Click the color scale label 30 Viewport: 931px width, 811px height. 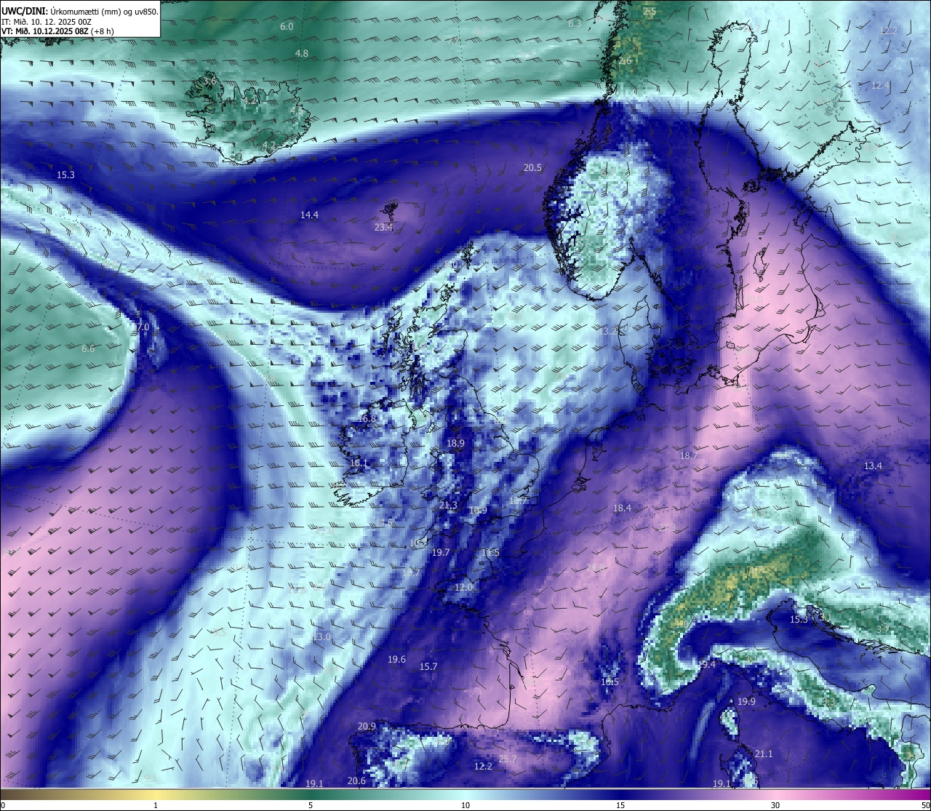click(x=775, y=805)
